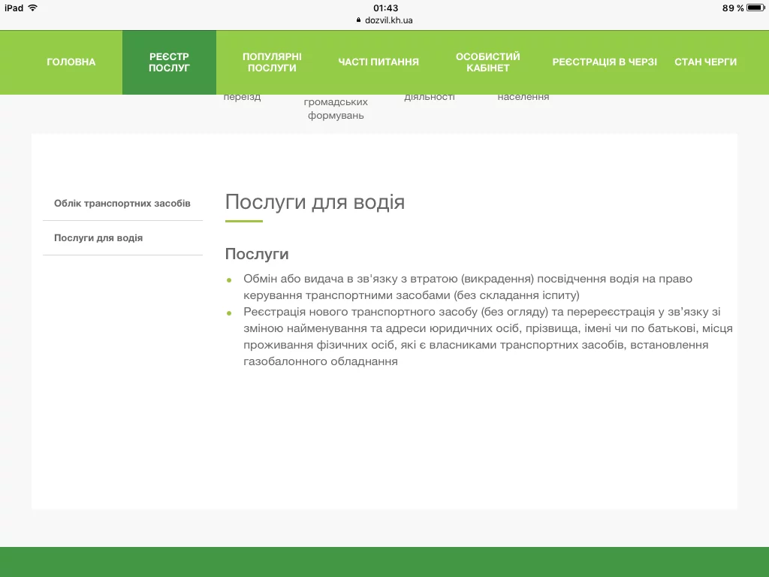Go to ПОПУЛЯРНІ ПОСЛУГИ in the navigation
The width and height of the screenshot is (769, 577).
click(x=272, y=62)
